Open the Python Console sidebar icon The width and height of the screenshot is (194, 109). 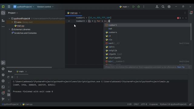tap(3, 81)
